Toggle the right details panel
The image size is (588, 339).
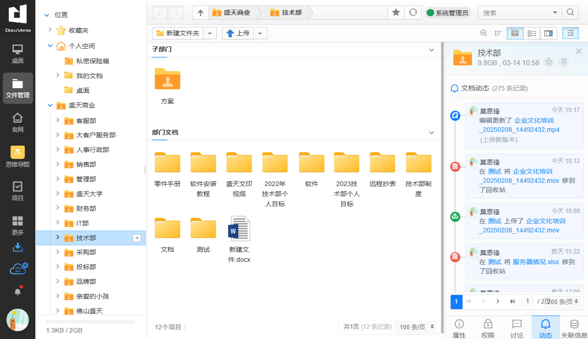(x=570, y=33)
